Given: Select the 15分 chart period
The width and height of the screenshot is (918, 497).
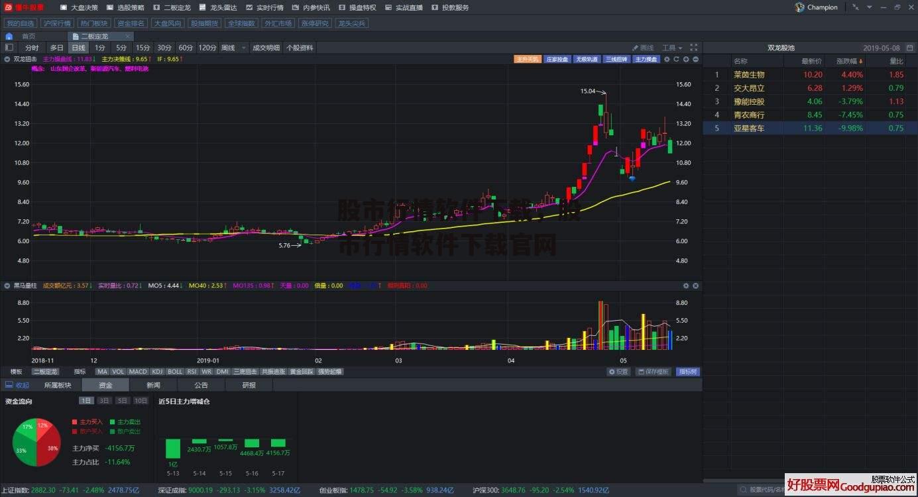Looking at the screenshot, I should click(143, 48).
